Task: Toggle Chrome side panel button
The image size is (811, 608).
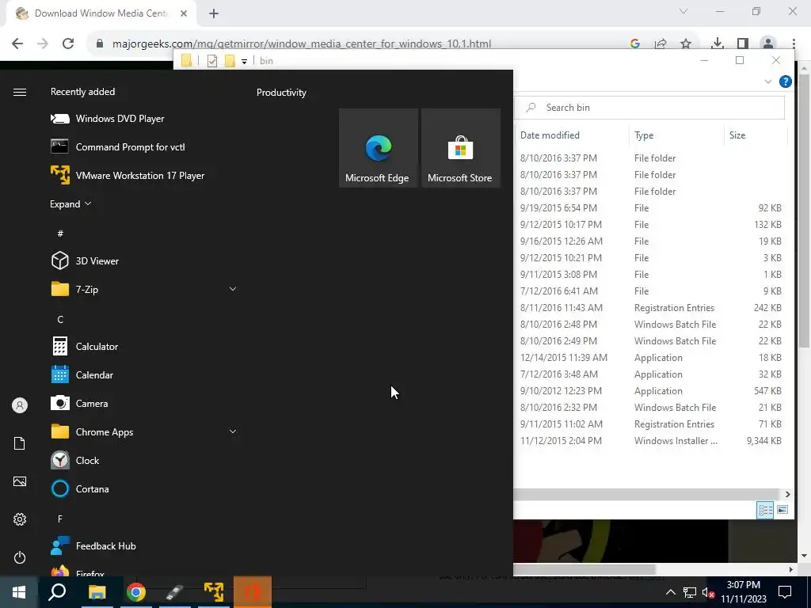Action: pyautogui.click(x=743, y=44)
